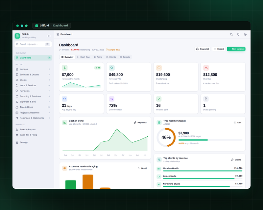The width and height of the screenshot is (263, 210).
Task: Click the tall orange aging bucket bar
Action: 88,182
